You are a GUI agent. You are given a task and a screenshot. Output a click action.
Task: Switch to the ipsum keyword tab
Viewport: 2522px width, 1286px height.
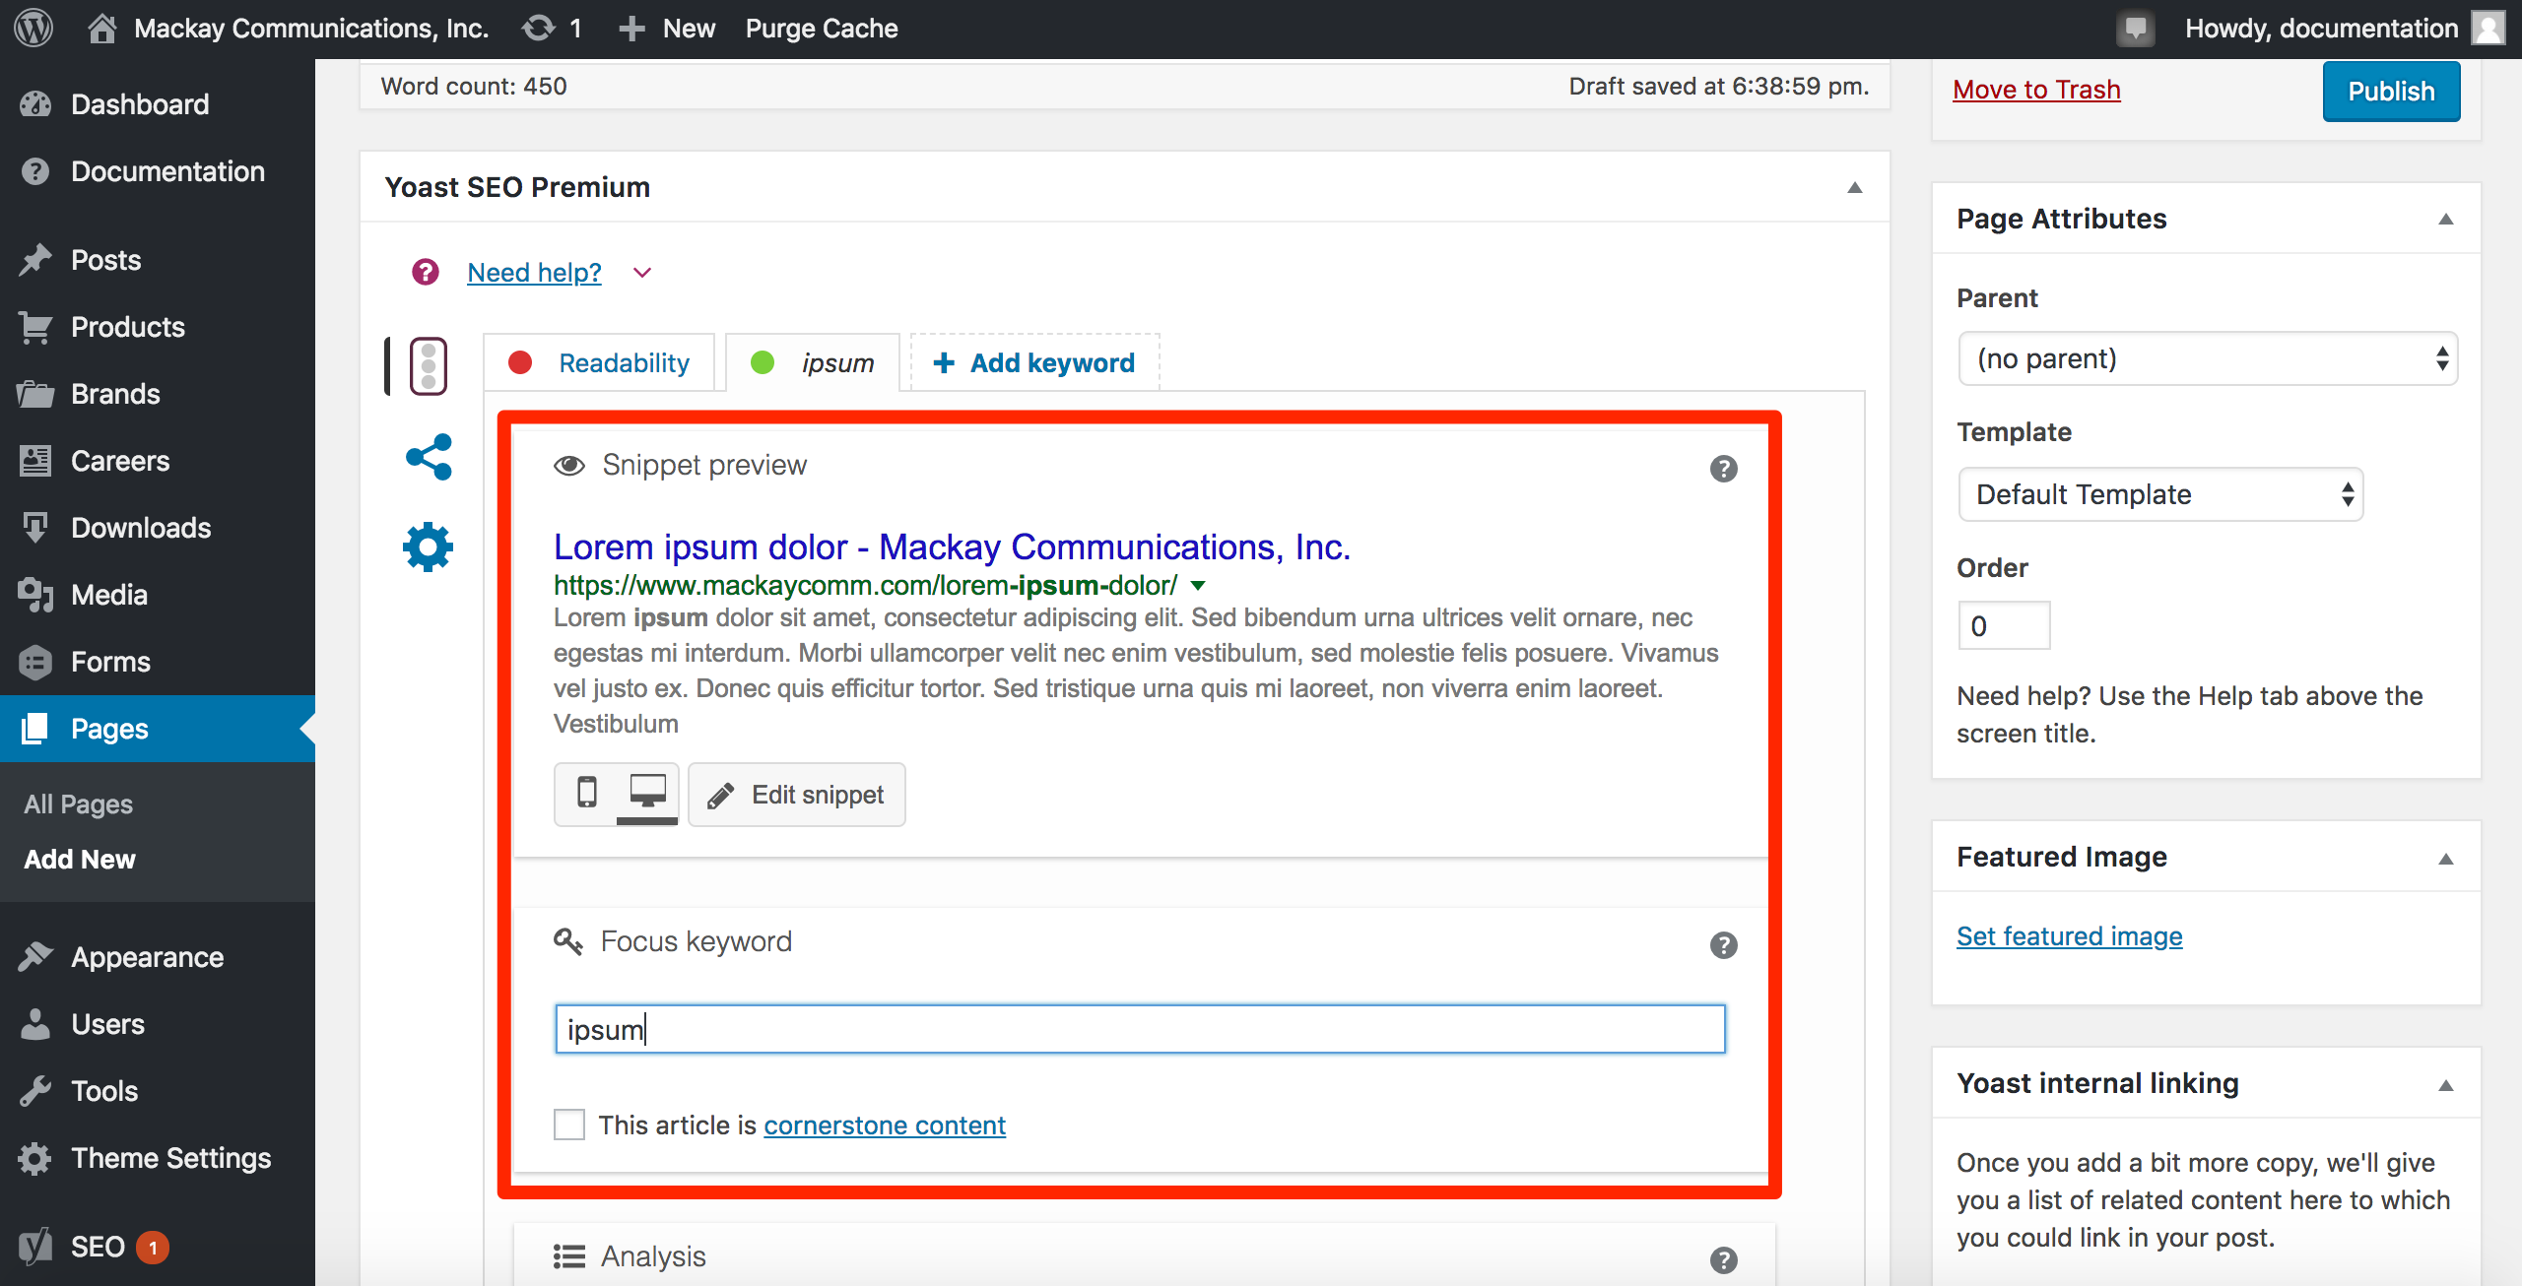click(x=813, y=362)
